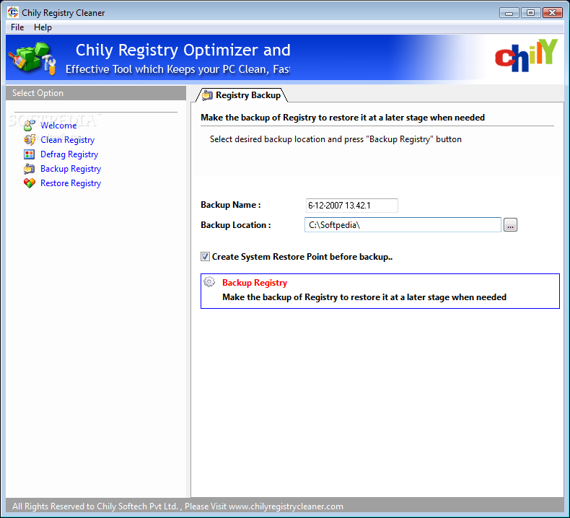Image resolution: width=570 pixels, height=518 pixels.
Task: Close the Chily Registry Cleaner window
Action: click(553, 13)
